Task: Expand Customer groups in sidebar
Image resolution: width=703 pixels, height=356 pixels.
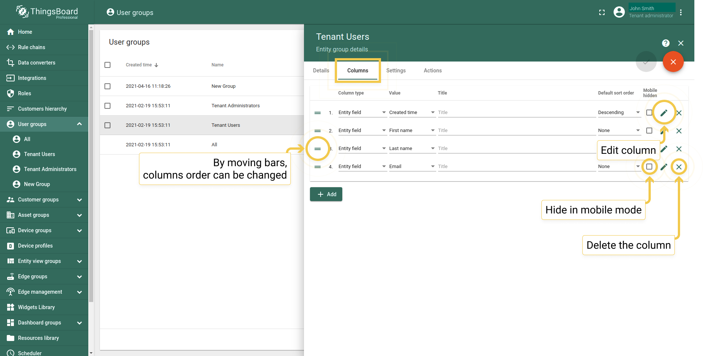Action: click(79, 200)
